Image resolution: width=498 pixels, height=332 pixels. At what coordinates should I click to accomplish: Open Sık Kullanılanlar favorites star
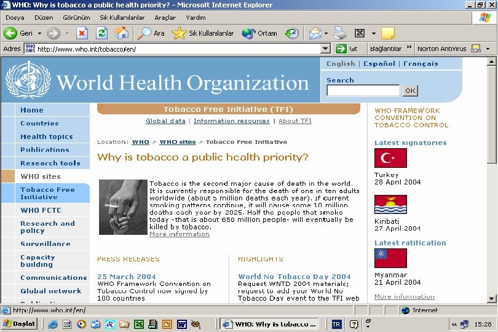click(203, 33)
